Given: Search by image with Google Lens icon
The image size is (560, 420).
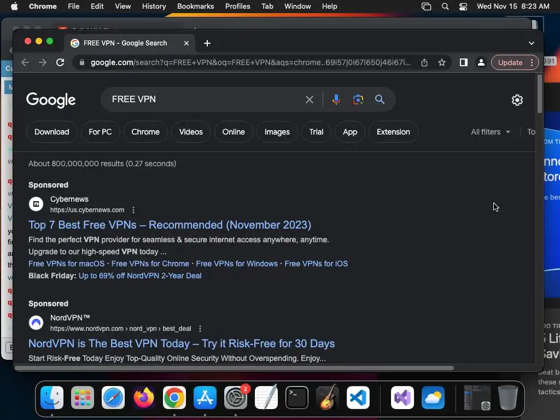Looking at the screenshot, I should coord(358,100).
